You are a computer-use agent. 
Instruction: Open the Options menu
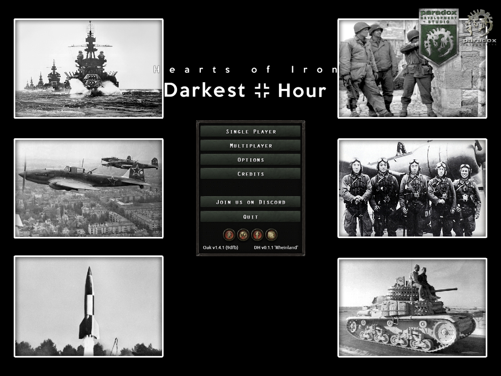point(250,160)
